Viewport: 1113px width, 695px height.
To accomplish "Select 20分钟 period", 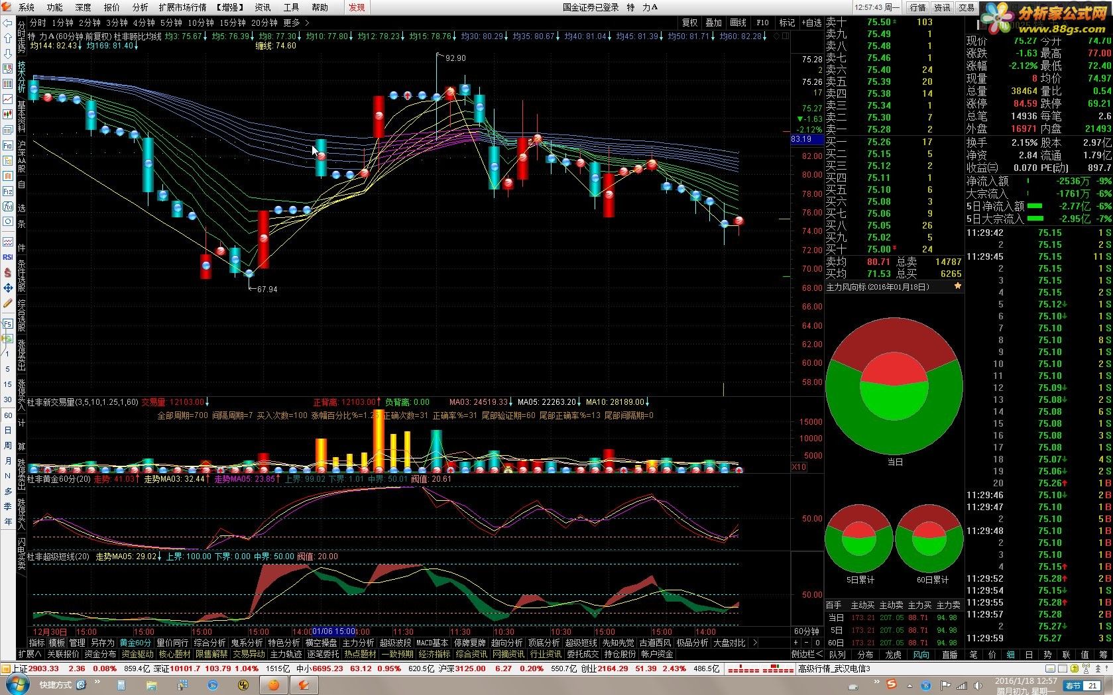I will click(x=264, y=23).
